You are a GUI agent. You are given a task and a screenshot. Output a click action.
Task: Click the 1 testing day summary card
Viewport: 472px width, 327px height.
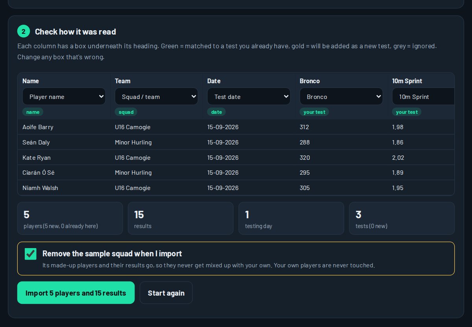coord(291,218)
